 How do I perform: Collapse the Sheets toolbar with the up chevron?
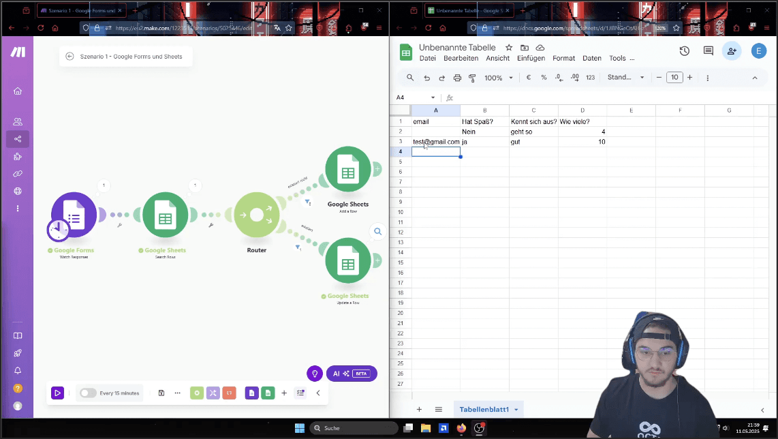click(755, 78)
